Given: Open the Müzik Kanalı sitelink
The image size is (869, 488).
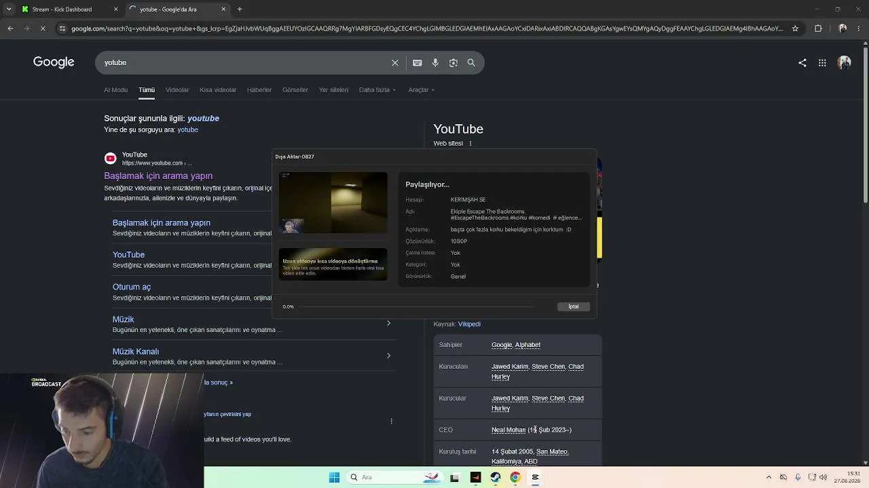Looking at the screenshot, I should [x=136, y=351].
